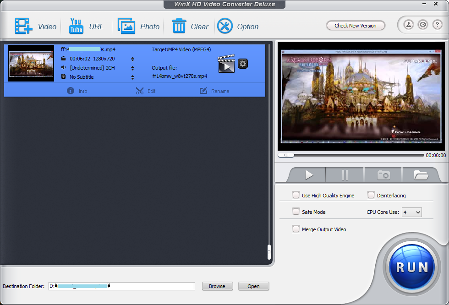Expand the audio track 2CH selector

coord(132,68)
